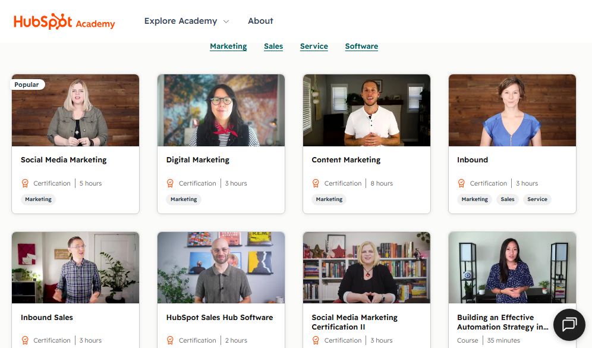This screenshot has height=348, width=592.
Task: Open the Content Marketing course title
Action: coord(346,160)
